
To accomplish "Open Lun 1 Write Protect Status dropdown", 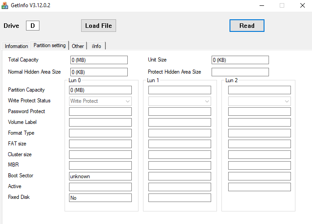I will pos(179,101).
